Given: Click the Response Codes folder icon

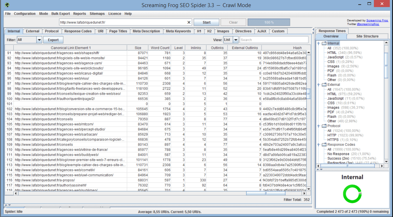Looking at the screenshot, I should coord(324,145).
